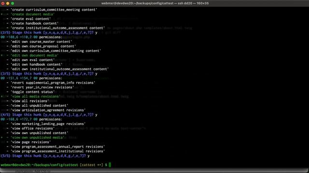Click line 'create eval content'
This screenshot has height=173, width=309.
point(28,19)
